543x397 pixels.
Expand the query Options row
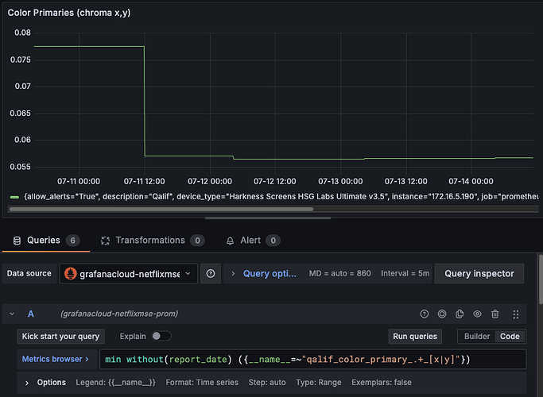(x=45, y=383)
